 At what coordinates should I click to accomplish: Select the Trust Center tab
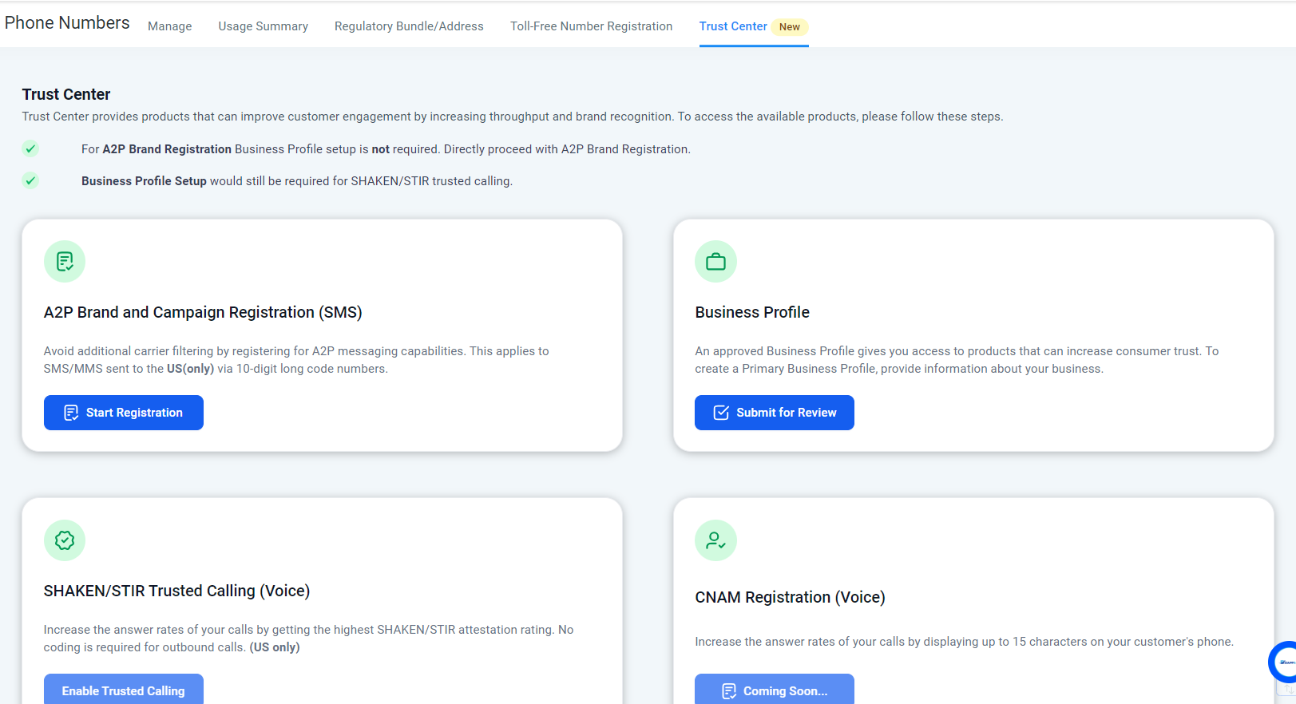(732, 26)
